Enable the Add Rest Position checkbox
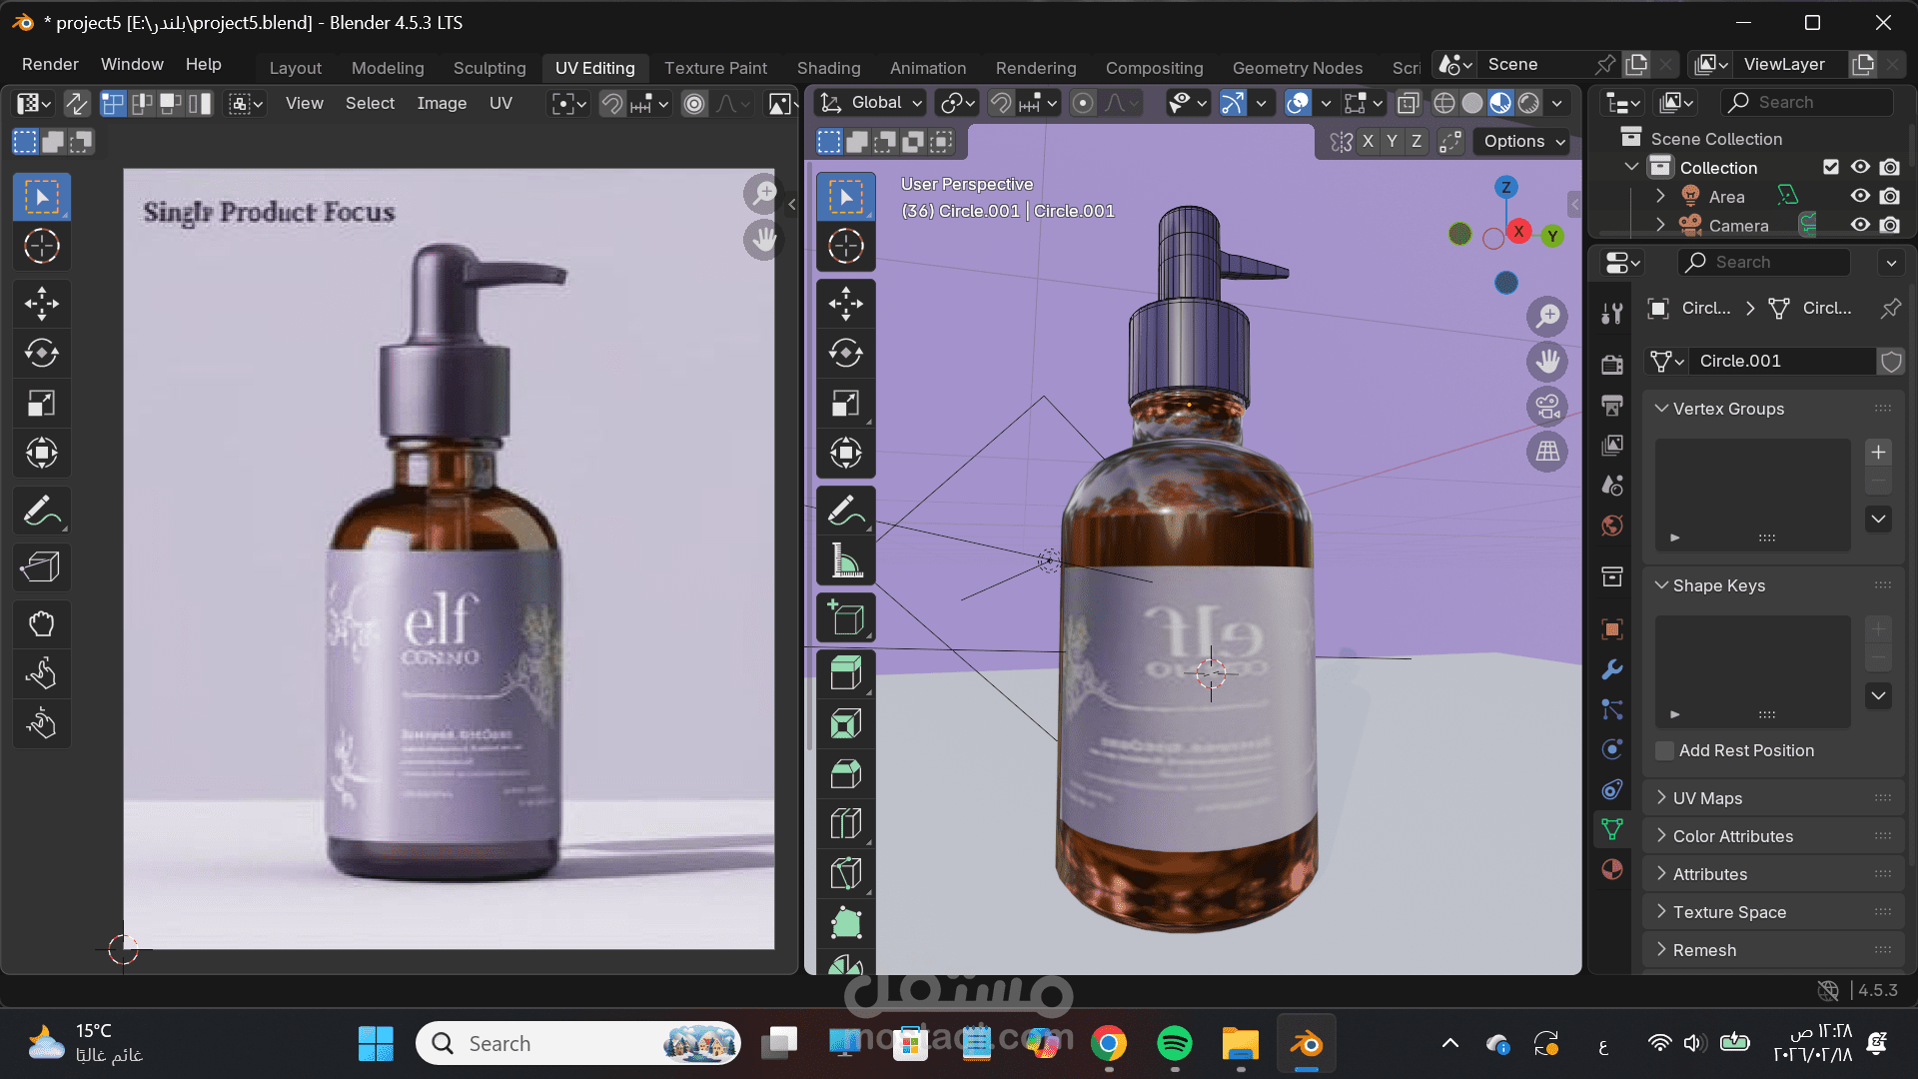Screen dimensions: 1918x1079 pyautogui.click(x=1664, y=751)
